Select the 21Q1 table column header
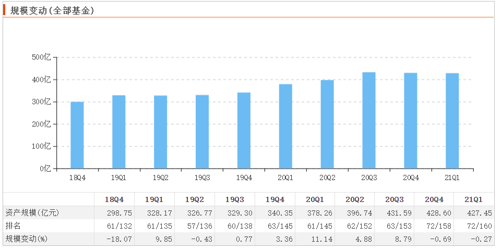502x249 pixels. (473, 199)
